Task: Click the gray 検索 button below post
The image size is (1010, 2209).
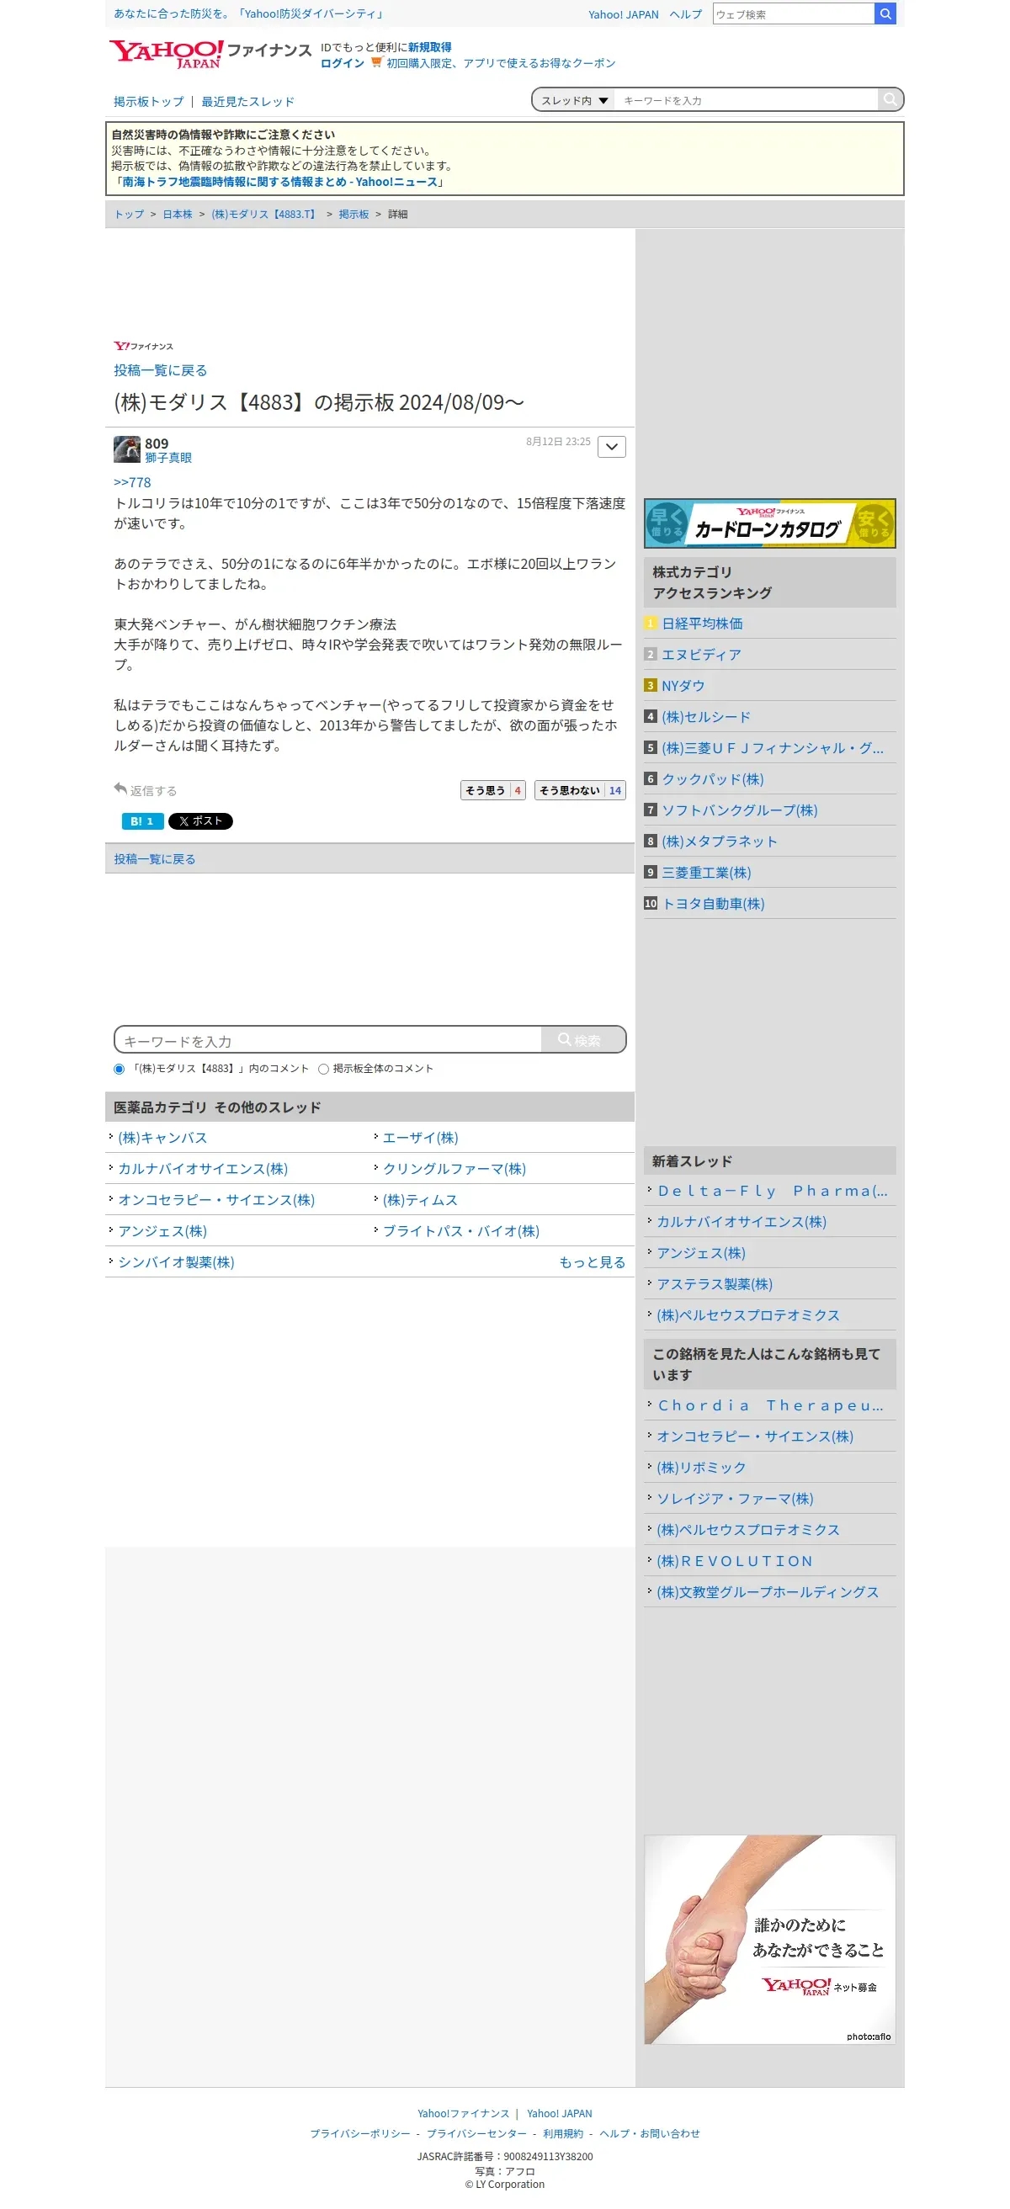Action: 583,1040
